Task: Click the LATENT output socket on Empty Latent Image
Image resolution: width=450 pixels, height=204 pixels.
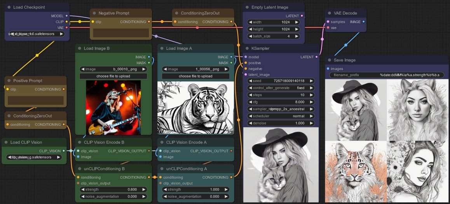Action: click(302, 16)
